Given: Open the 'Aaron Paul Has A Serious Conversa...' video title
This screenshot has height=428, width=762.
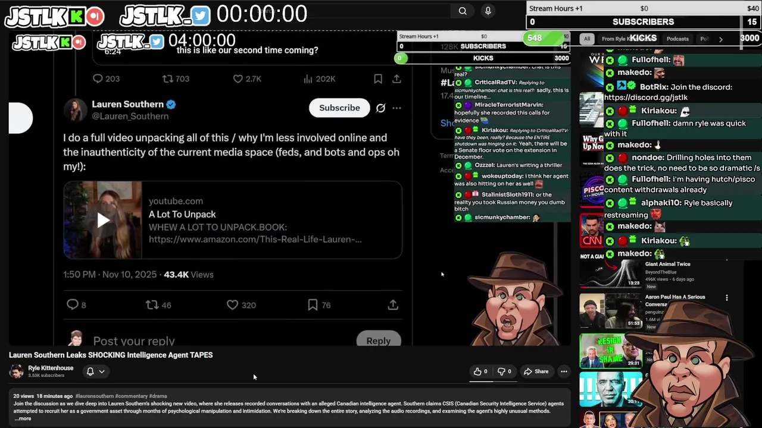Looking at the screenshot, I should click(675, 300).
